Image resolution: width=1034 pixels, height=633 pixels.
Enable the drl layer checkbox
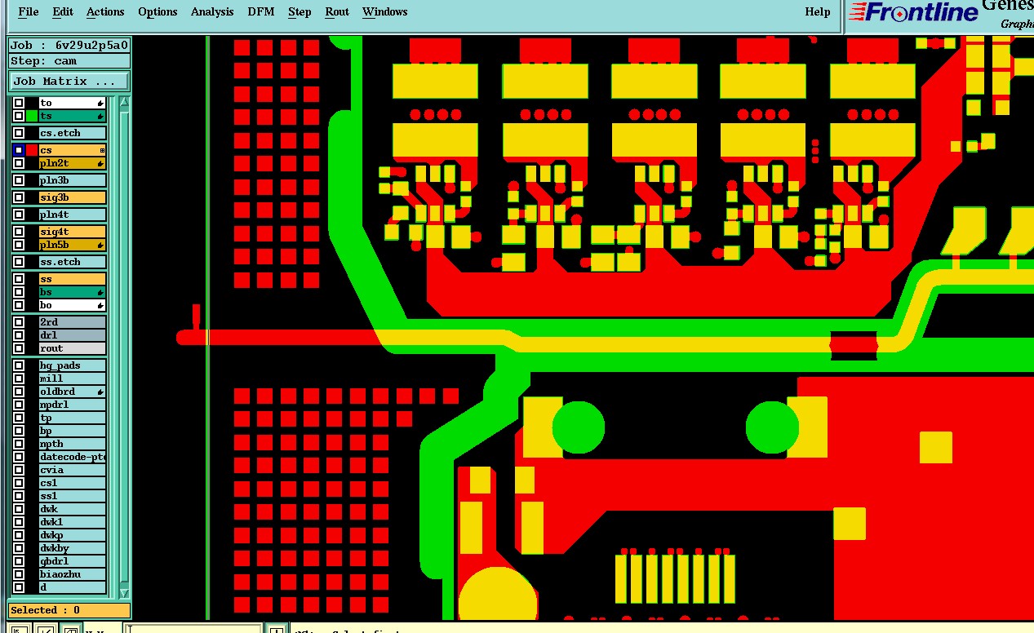(19, 335)
